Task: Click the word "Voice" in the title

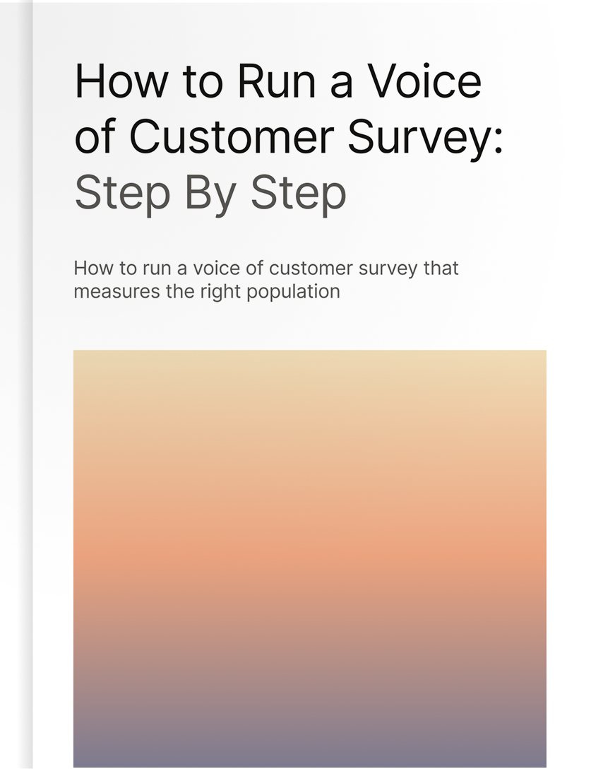Action: pyautogui.click(x=424, y=81)
